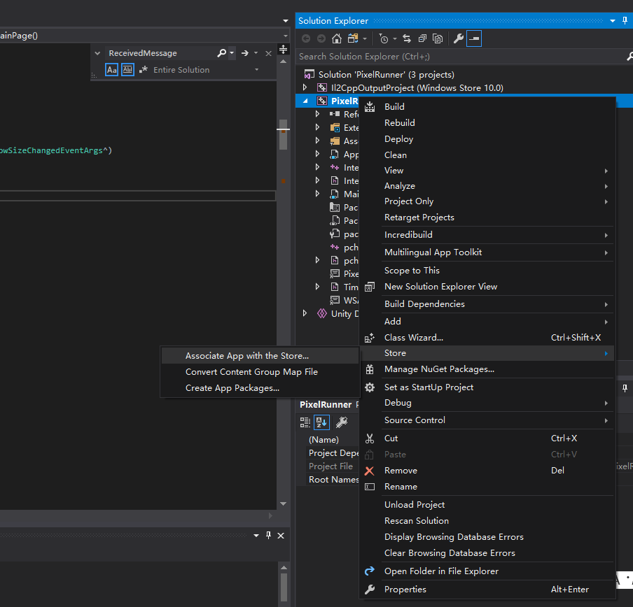Expand the Unity project tree node
This screenshot has width=633, height=607.
(x=305, y=313)
